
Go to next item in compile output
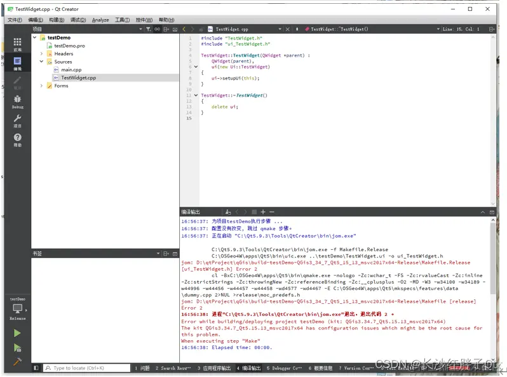tap(245, 212)
